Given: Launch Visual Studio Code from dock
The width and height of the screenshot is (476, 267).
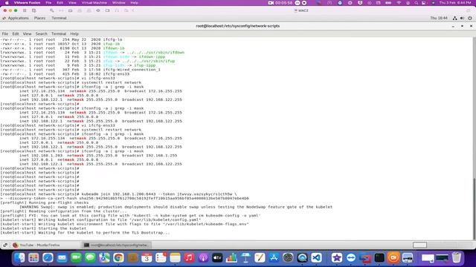Looking at the screenshot, I should point(316,257).
